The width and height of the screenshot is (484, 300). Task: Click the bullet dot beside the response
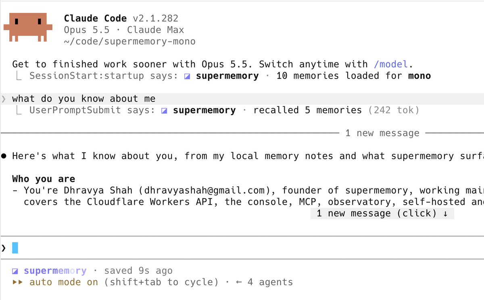[x=4, y=156]
